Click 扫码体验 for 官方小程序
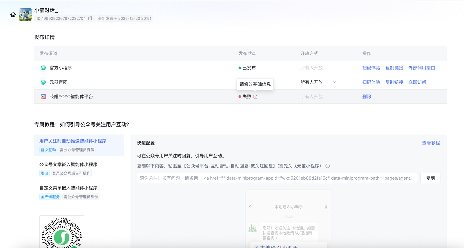Screen dimensions: 464x248 click(371, 68)
